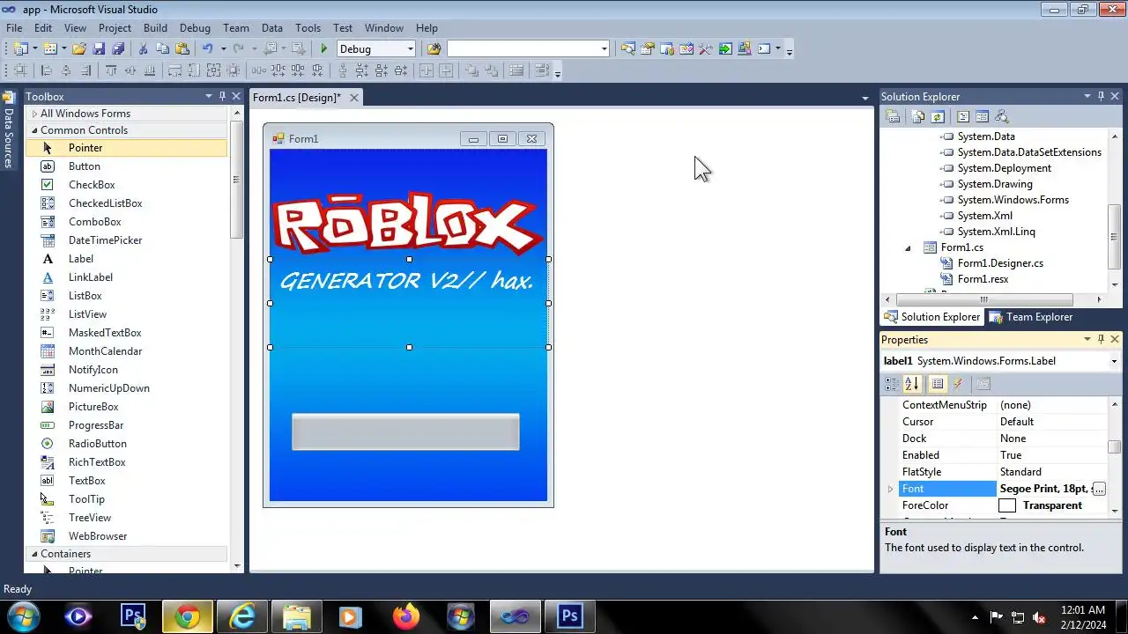Screen dimensions: 1128x634
Task: Show Events lightning bolt in Properties
Action: coord(958,384)
